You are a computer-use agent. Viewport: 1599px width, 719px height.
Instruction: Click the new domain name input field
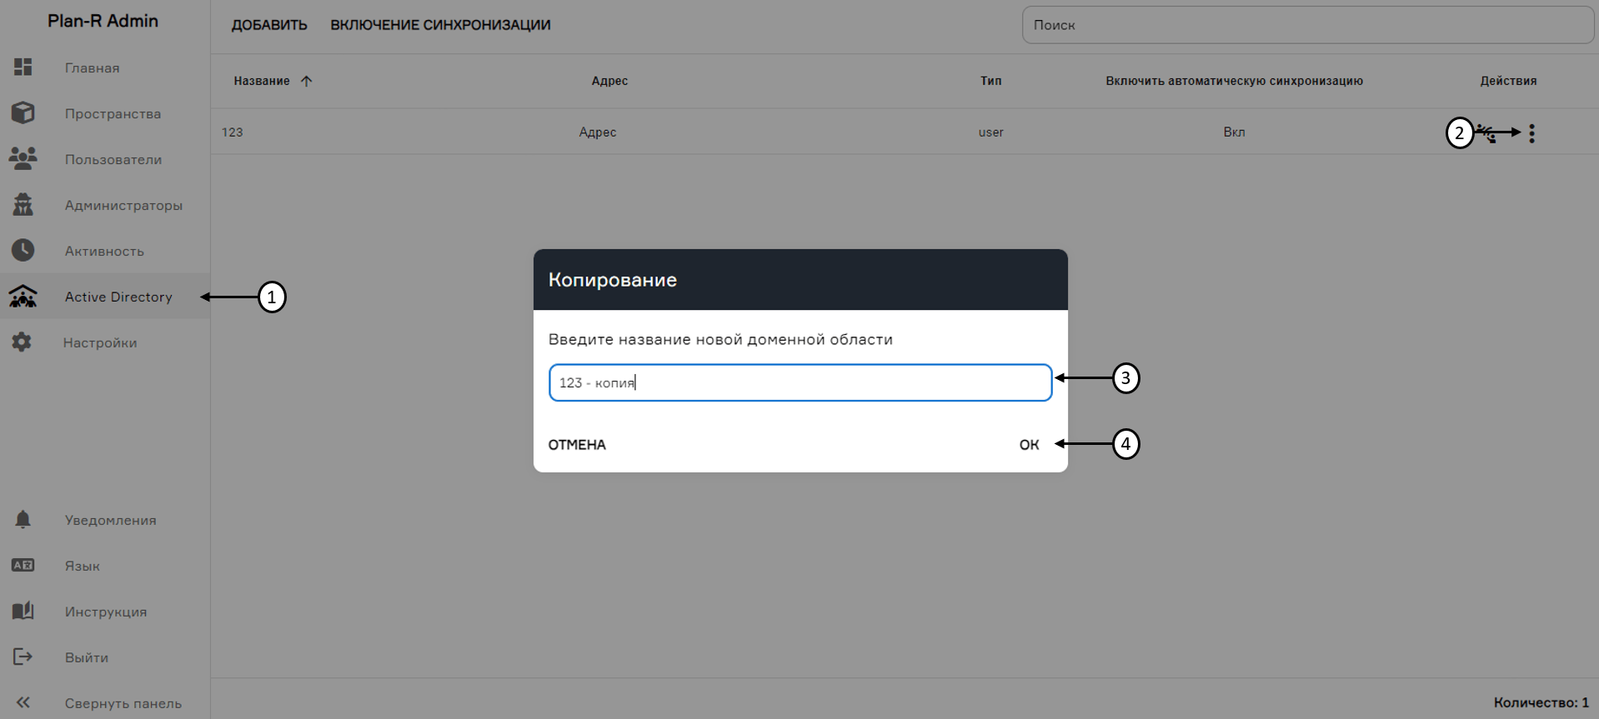click(x=799, y=382)
